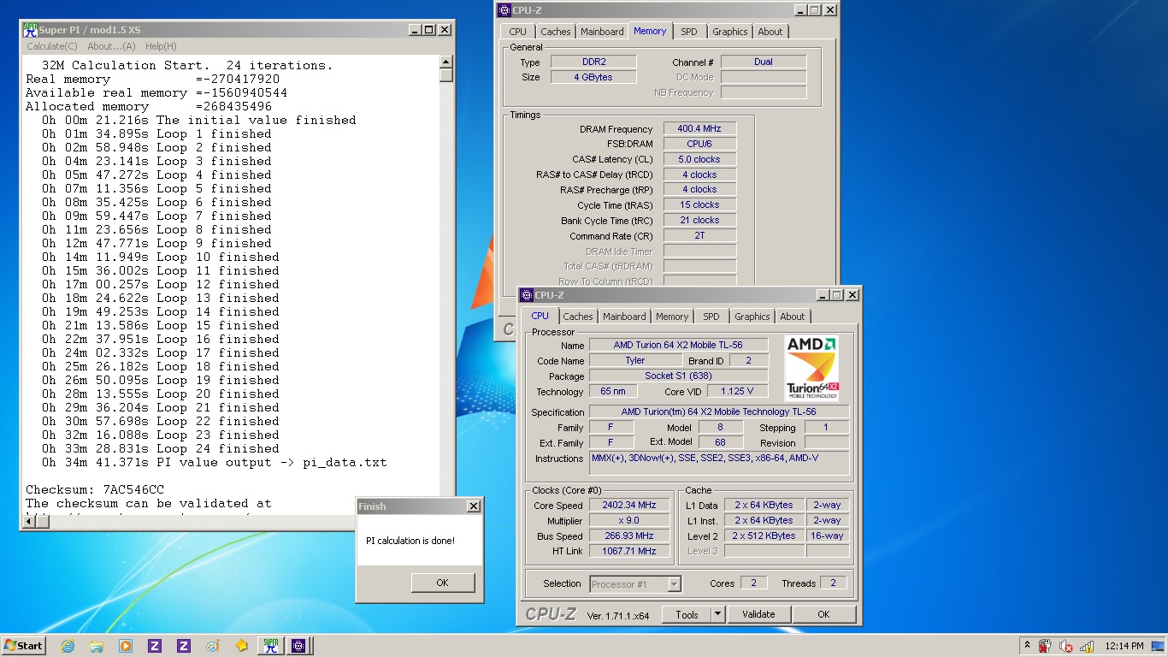The image size is (1168, 657).
Task: Switch to Caches tab in the CPU-Z Memory window
Action: point(556,32)
